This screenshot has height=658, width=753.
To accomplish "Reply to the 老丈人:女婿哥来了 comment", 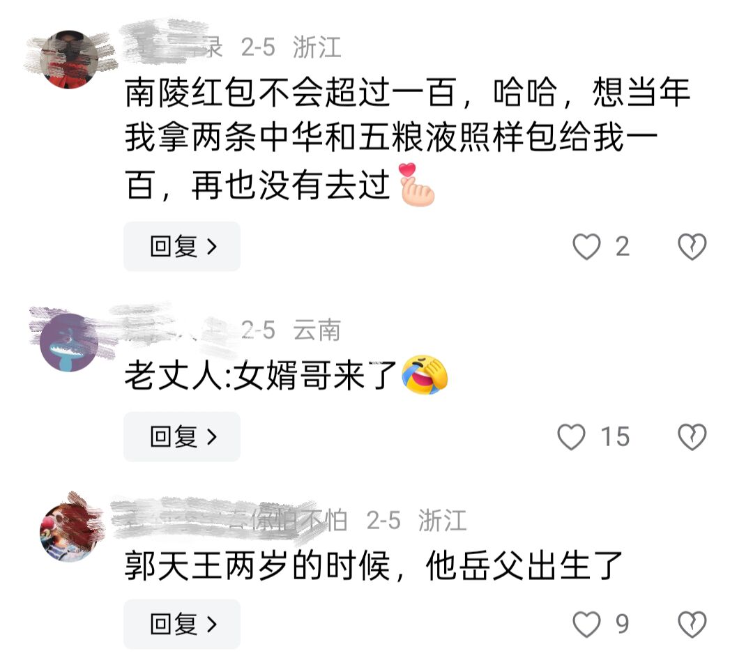I will [182, 437].
